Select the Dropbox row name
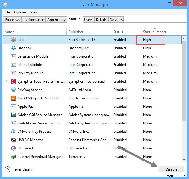Viewport: 189px width, 179px height. click(24, 48)
